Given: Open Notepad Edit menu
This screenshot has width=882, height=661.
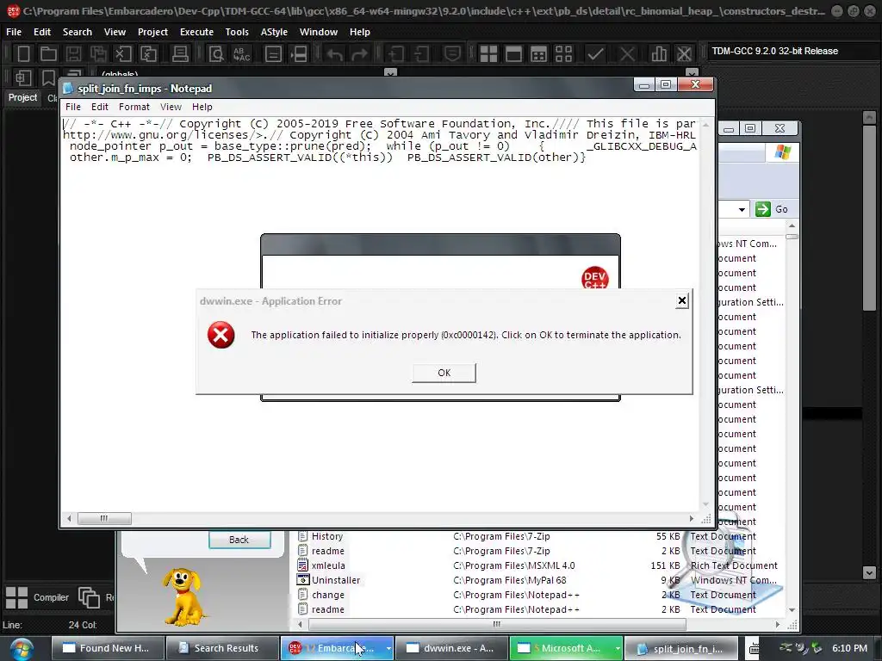Looking at the screenshot, I should click(100, 107).
